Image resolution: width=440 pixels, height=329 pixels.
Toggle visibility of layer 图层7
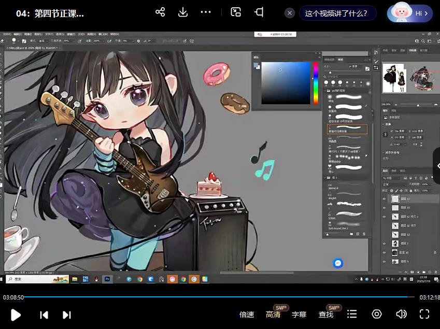click(384, 244)
